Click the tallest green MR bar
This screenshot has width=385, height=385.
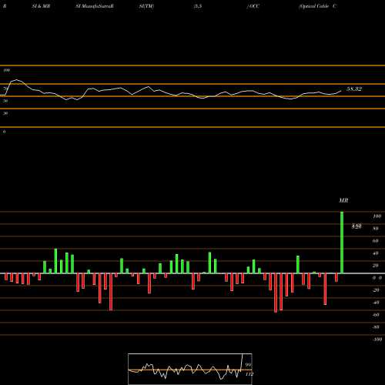(342, 243)
